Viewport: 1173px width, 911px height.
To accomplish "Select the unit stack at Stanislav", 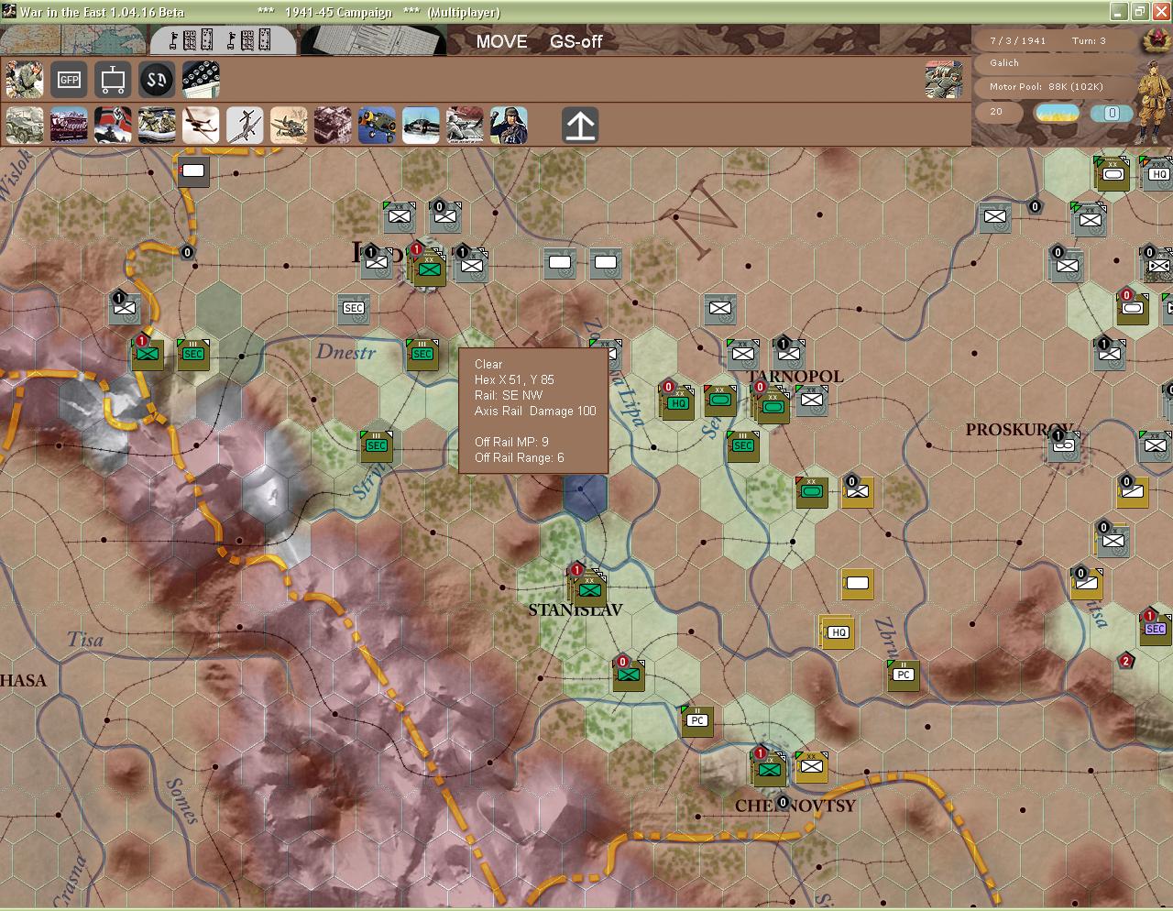I will point(588,588).
